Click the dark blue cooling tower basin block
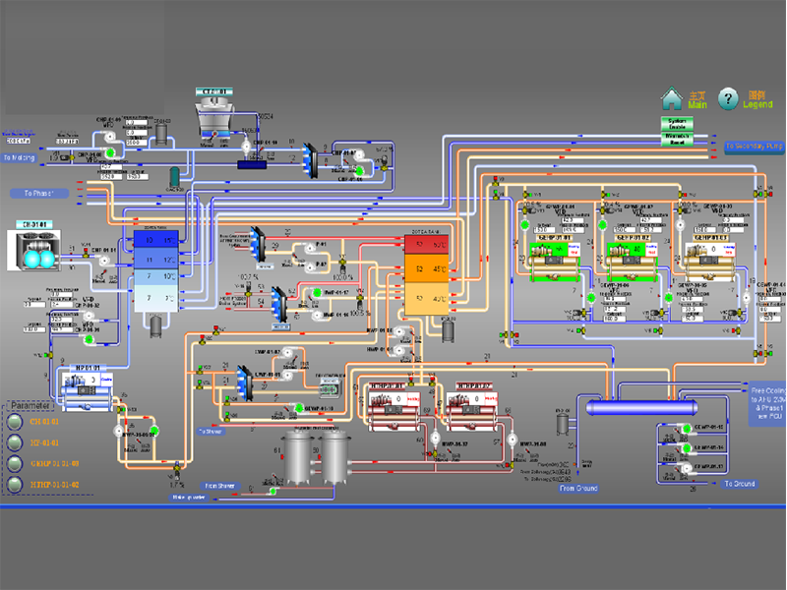Image resolution: width=787 pixels, height=590 pixels. click(x=252, y=164)
